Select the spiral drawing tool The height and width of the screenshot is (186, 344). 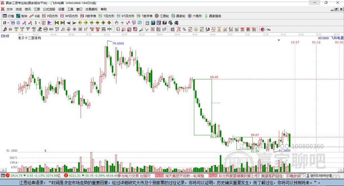click(x=34, y=30)
